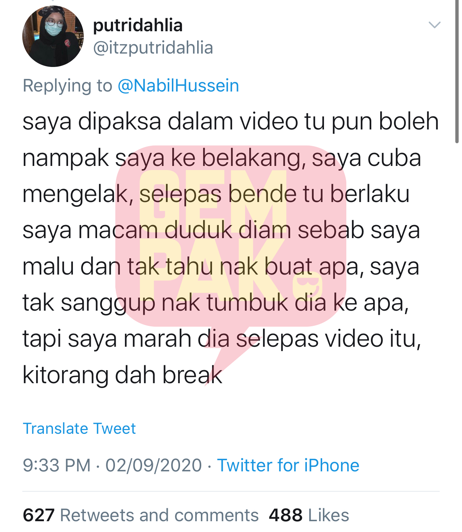The image size is (462, 532).
Task: Select the tweet body text
Action: pos(231,248)
